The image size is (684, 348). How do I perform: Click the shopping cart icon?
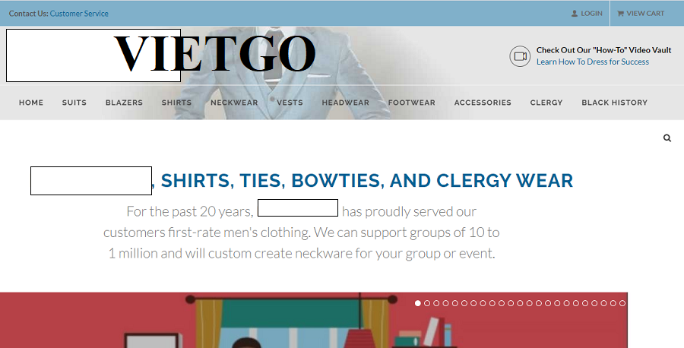click(x=620, y=14)
